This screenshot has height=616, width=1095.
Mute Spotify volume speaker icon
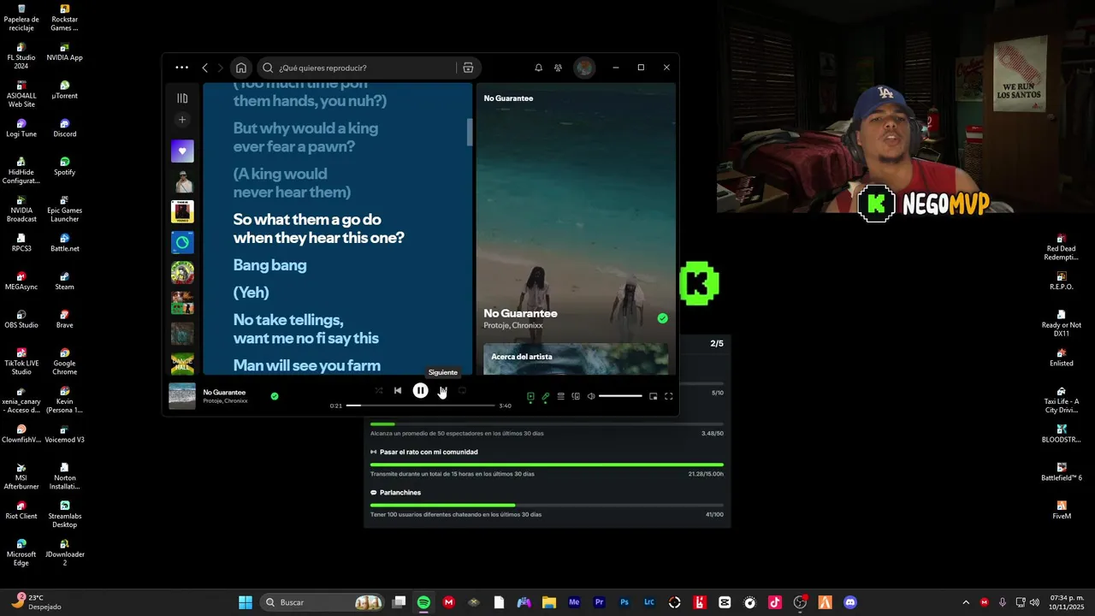(591, 396)
